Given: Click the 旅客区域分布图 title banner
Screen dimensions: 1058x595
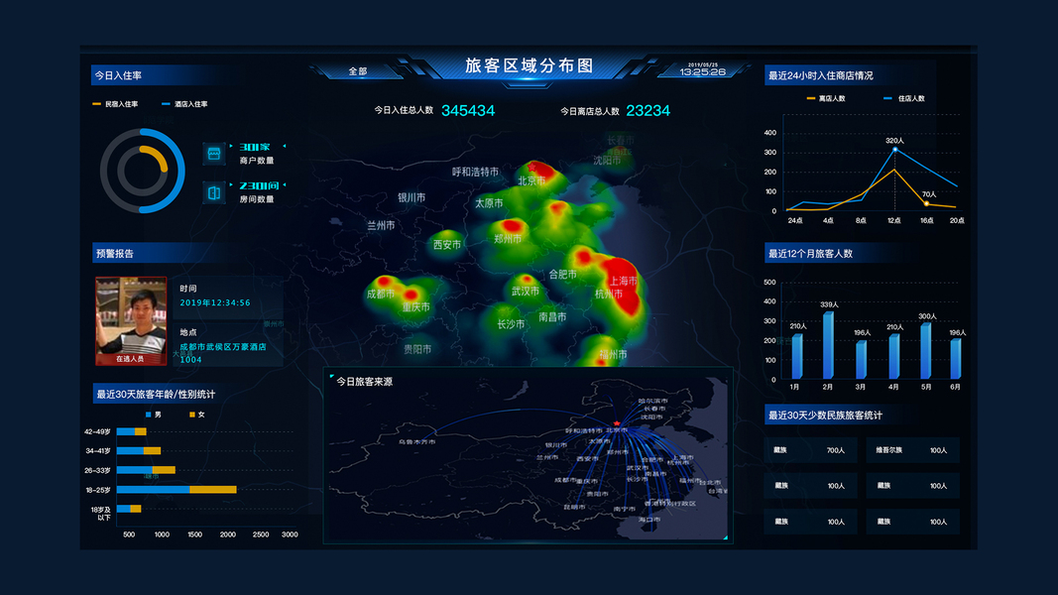Looking at the screenshot, I should 529,65.
